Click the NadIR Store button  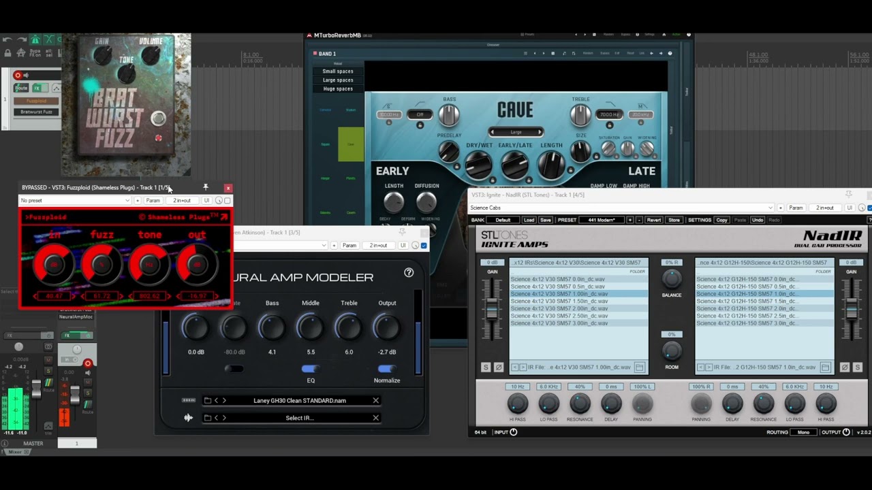[674, 220]
